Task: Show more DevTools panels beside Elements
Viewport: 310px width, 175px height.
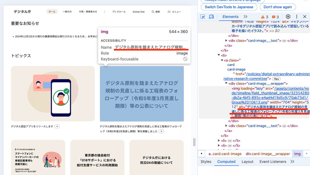Action: point(245,17)
